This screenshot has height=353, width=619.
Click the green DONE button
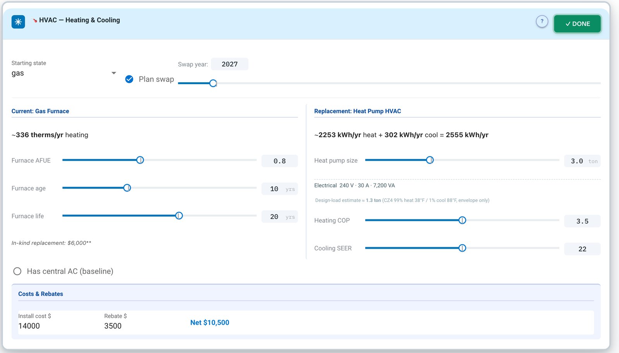click(577, 24)
